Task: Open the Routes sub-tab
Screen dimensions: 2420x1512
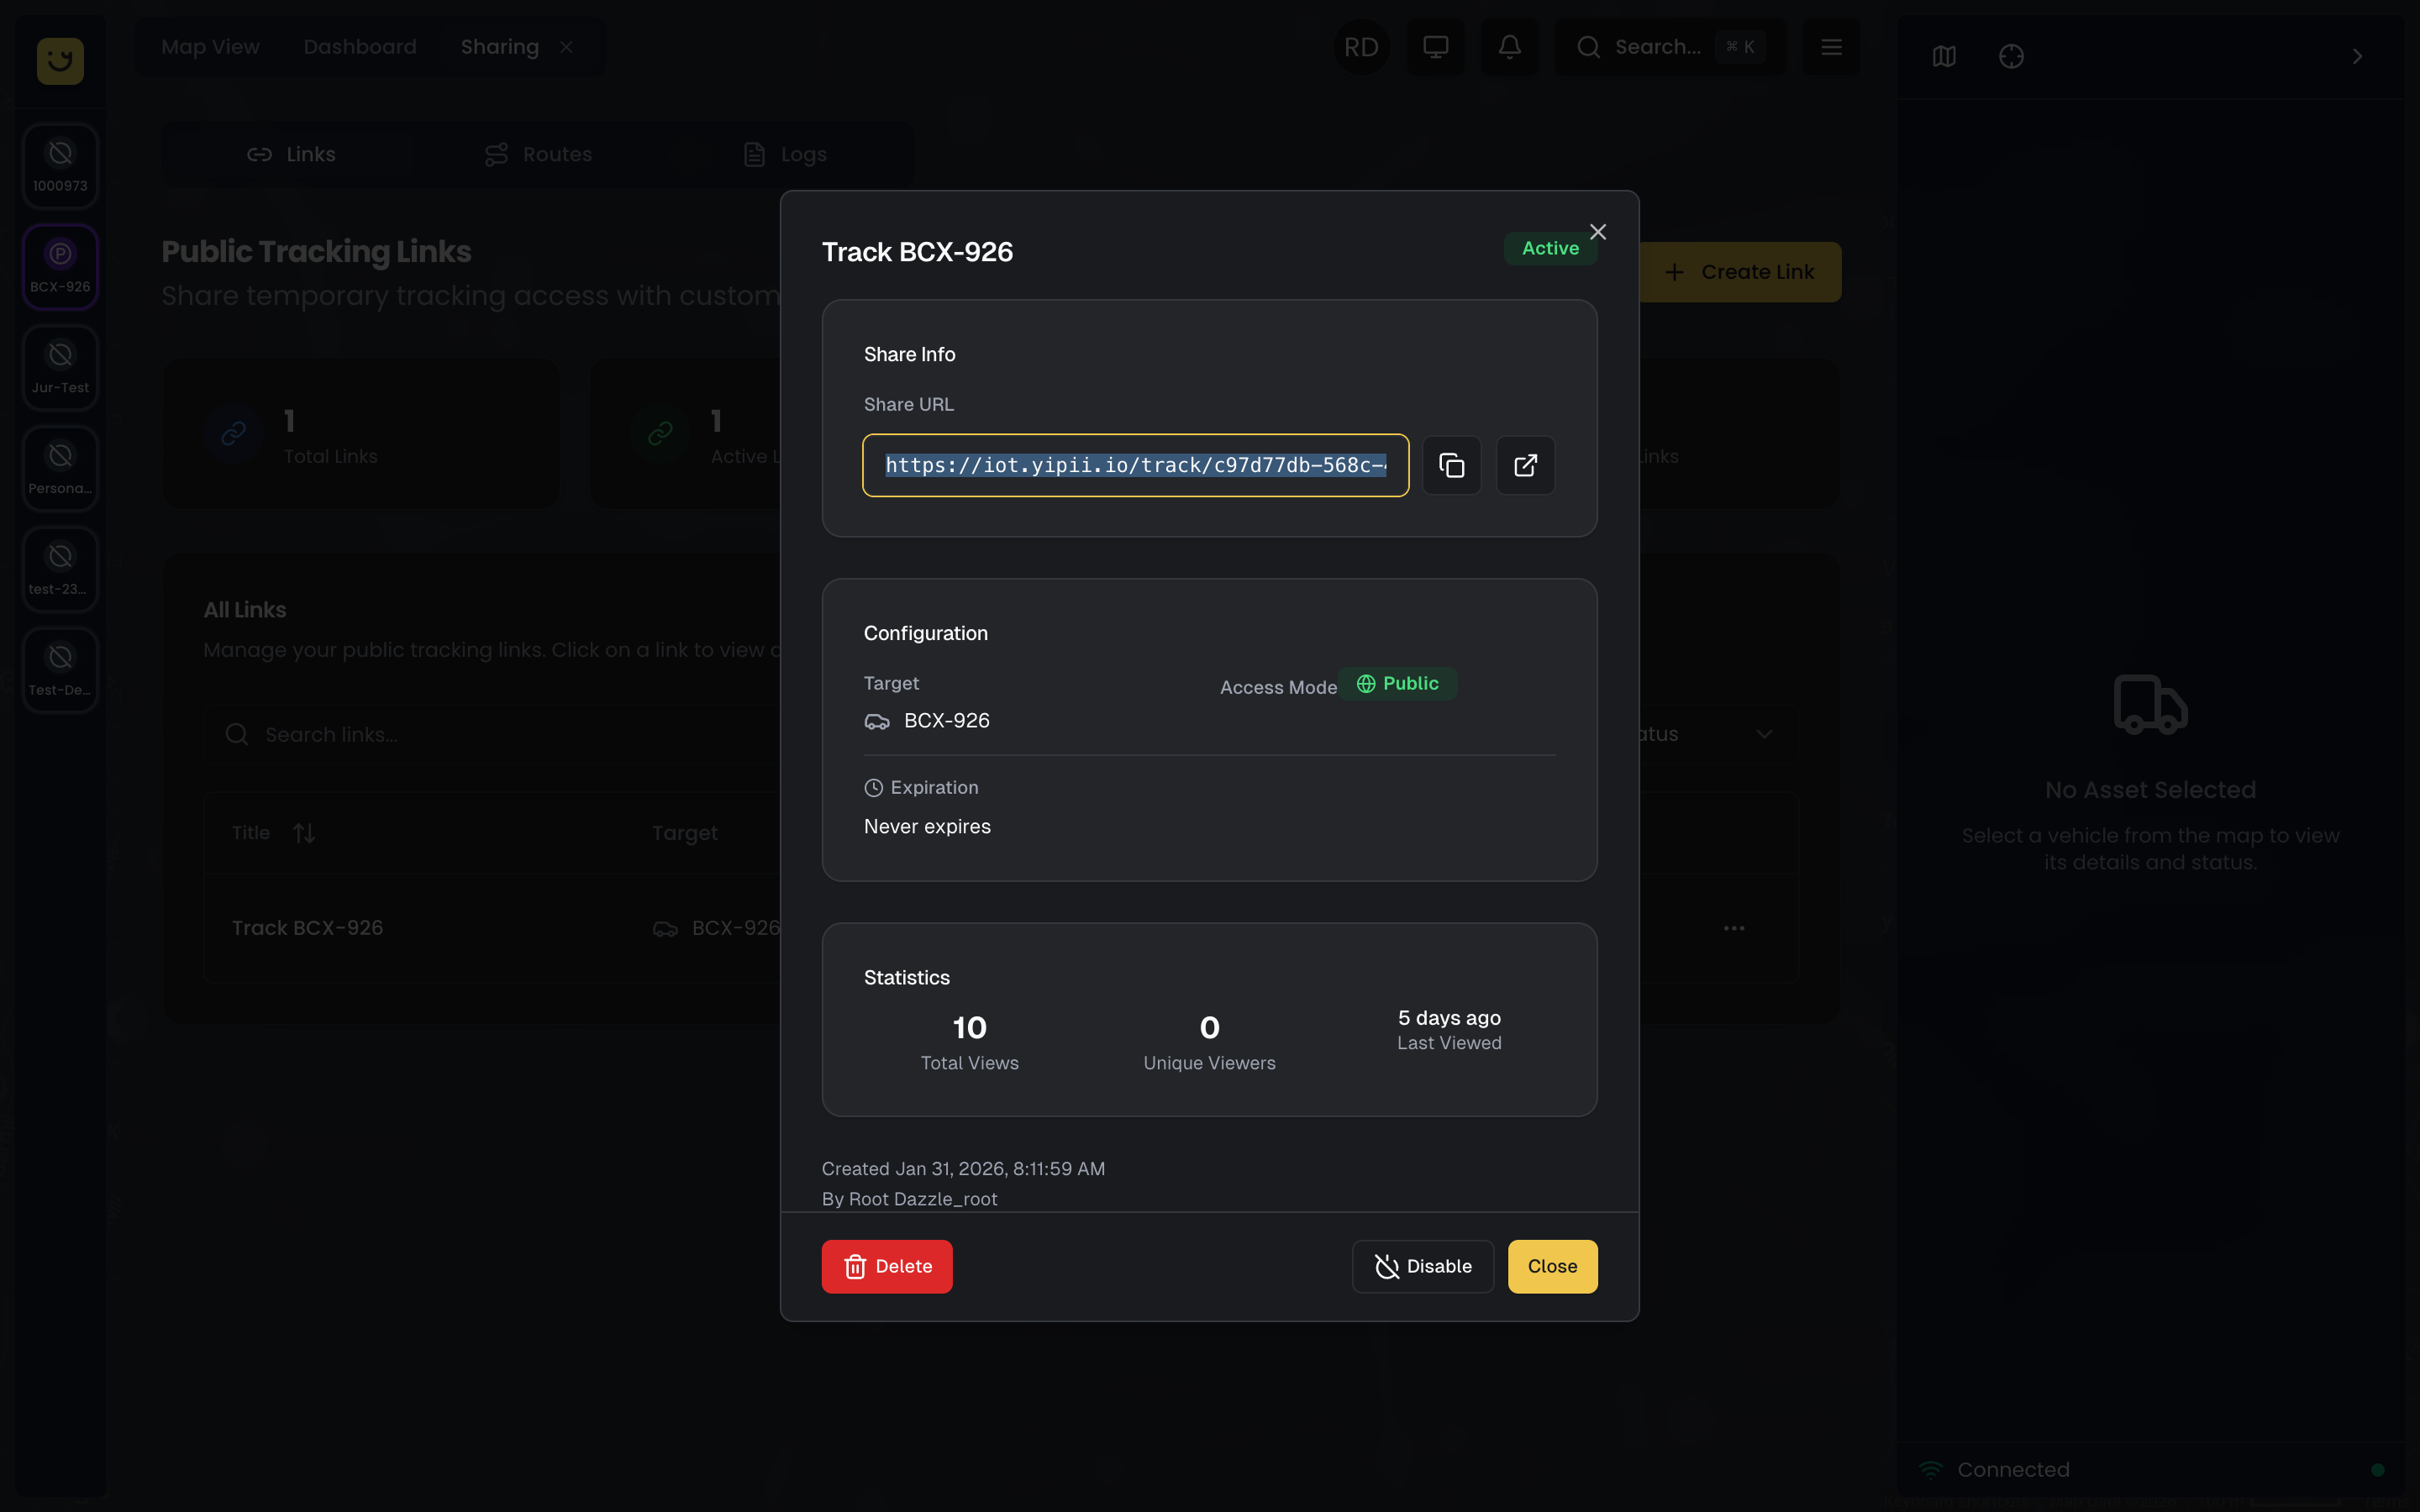Action: pos(538,154)
